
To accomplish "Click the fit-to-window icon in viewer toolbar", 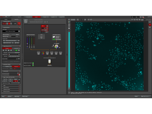I will click(142, 20).
